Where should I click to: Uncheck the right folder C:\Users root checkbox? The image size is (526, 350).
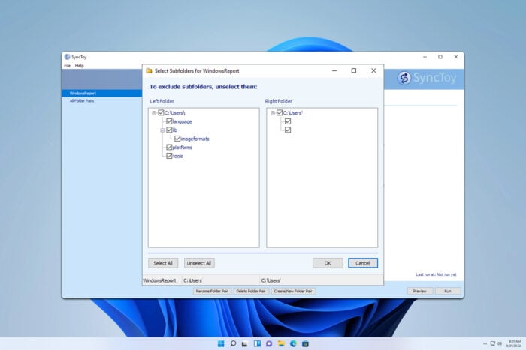pos(280,112)
